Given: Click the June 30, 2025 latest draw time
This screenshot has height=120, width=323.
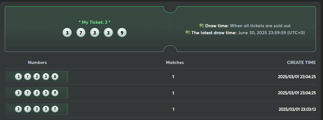Looking at the screenshot, I should 271,33.
